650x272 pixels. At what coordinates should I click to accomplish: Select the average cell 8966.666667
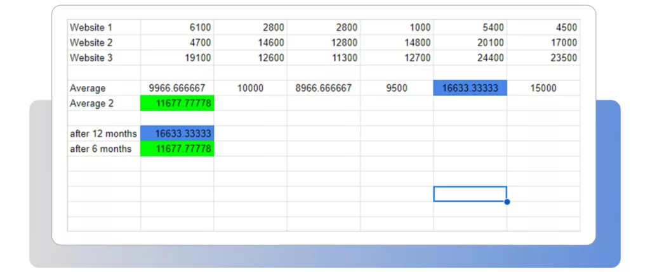coord(323,88)
